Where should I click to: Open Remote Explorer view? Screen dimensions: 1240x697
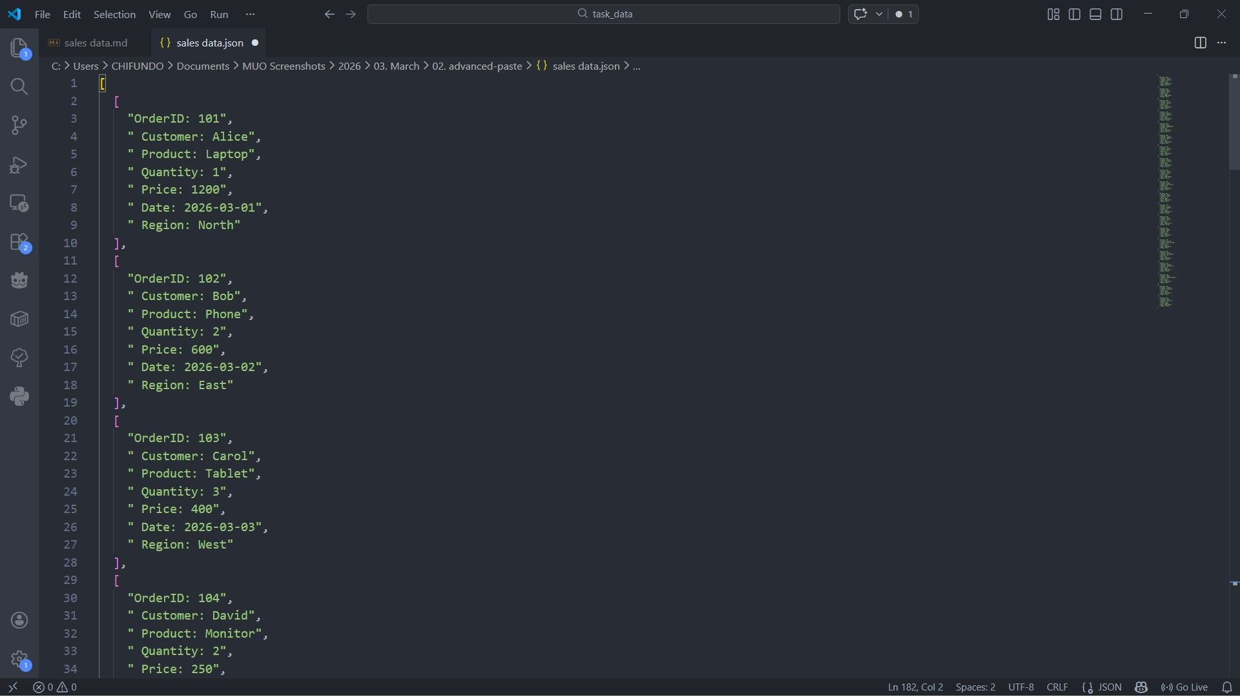pyautogui.click(x=19, y=203)
